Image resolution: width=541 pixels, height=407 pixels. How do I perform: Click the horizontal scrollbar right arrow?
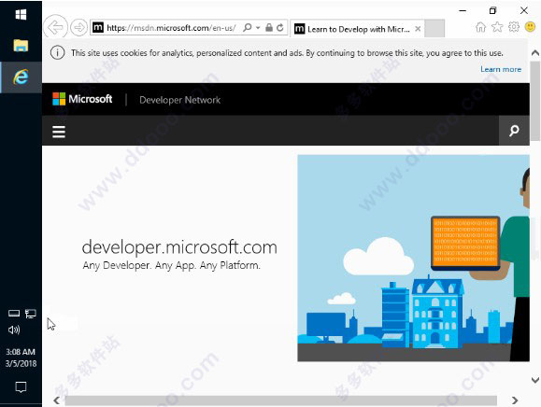515,400
